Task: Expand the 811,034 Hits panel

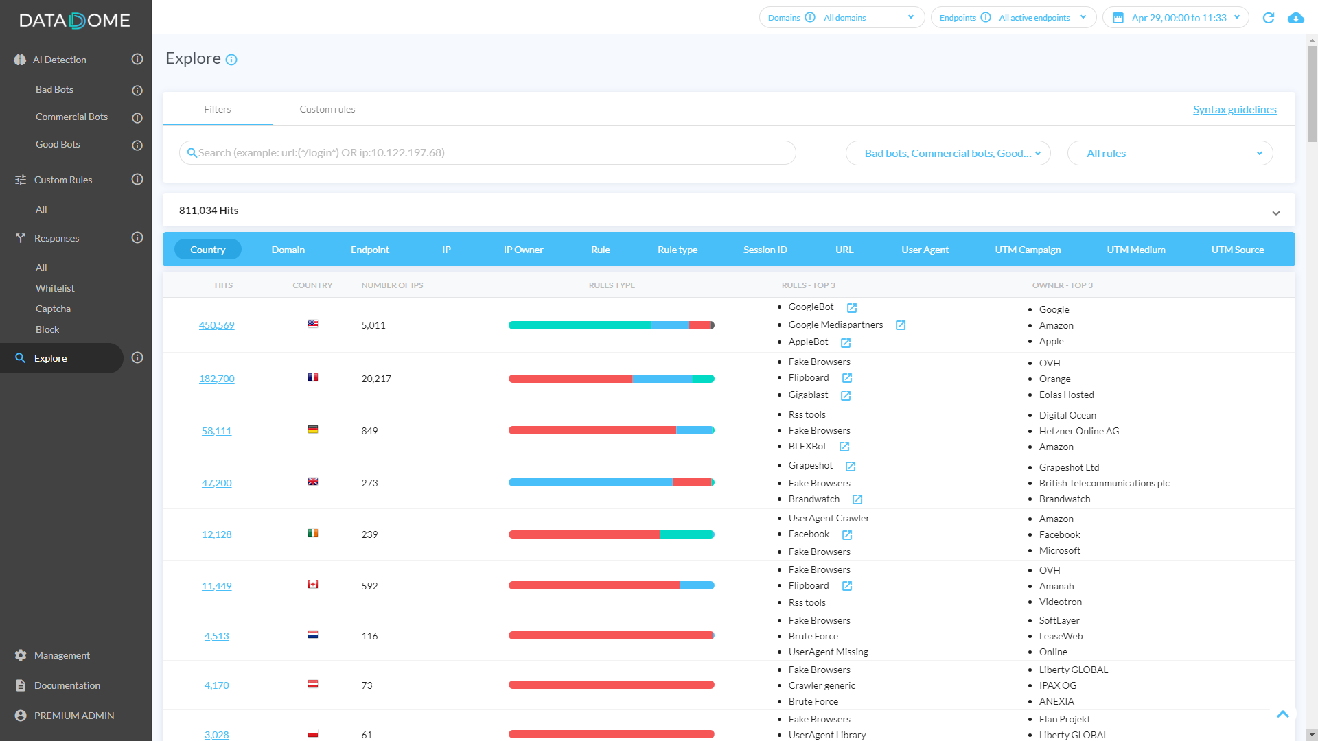Action: (1276, 213)
